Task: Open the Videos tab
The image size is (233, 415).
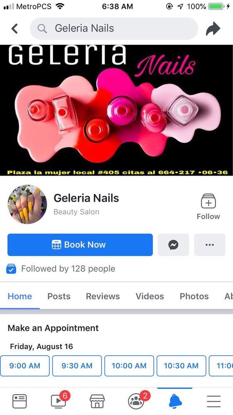Action: point(150,296)
